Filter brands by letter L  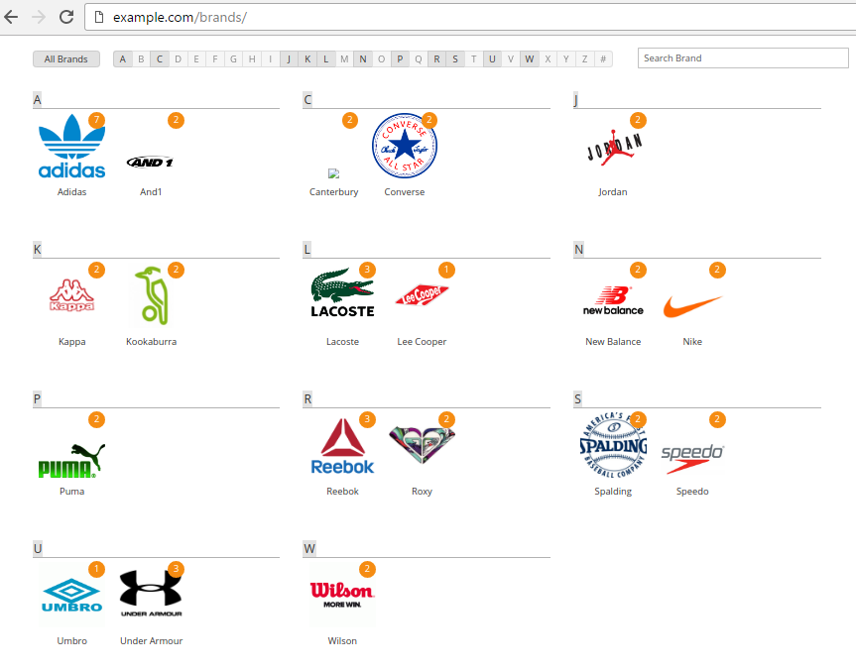[x=326, y=58]
